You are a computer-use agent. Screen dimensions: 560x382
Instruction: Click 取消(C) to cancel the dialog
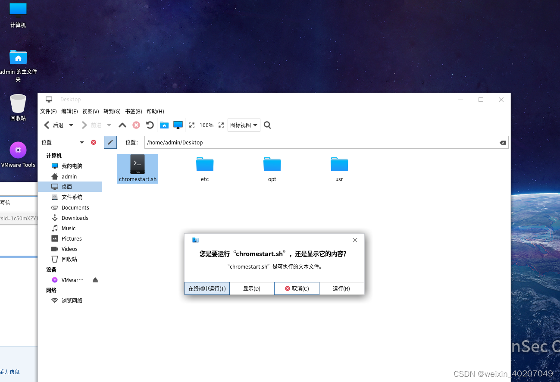297,288
